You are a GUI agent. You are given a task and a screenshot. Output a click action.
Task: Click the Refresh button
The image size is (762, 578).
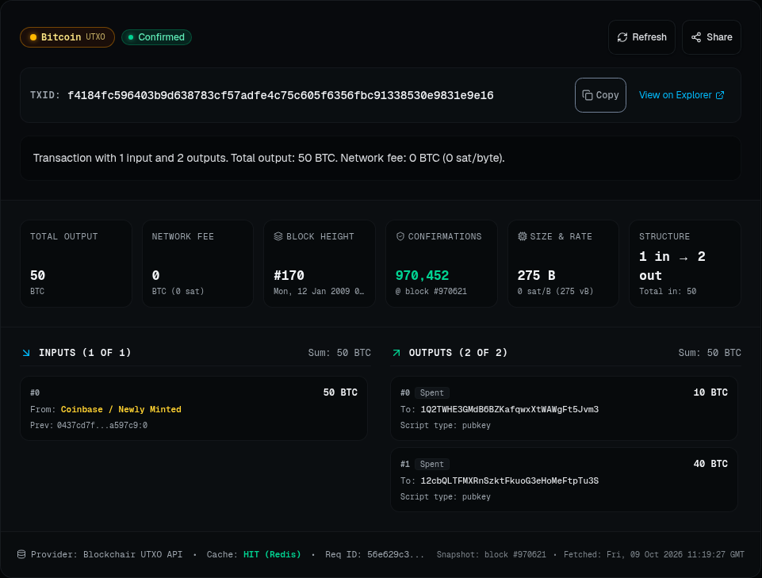(x=641, y=37)
